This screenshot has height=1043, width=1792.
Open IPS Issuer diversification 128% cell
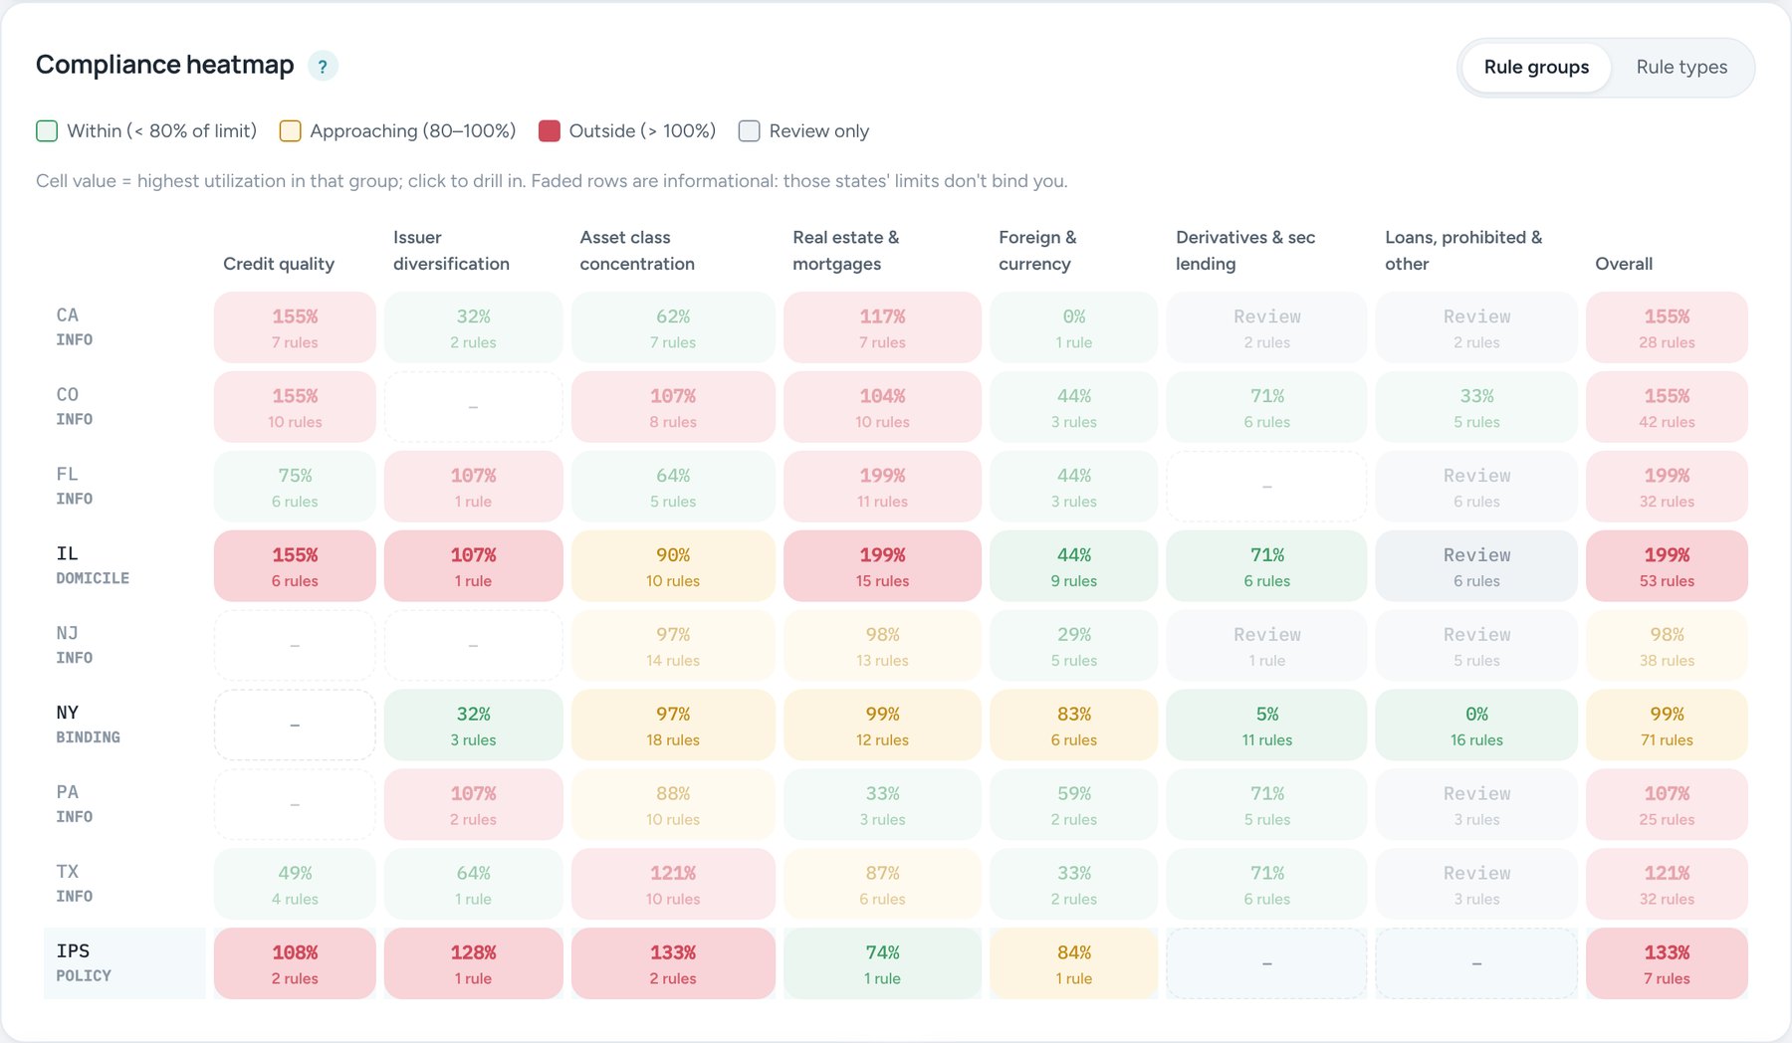point(473,963)
